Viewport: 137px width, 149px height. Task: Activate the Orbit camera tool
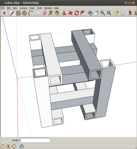click(90, 13)
